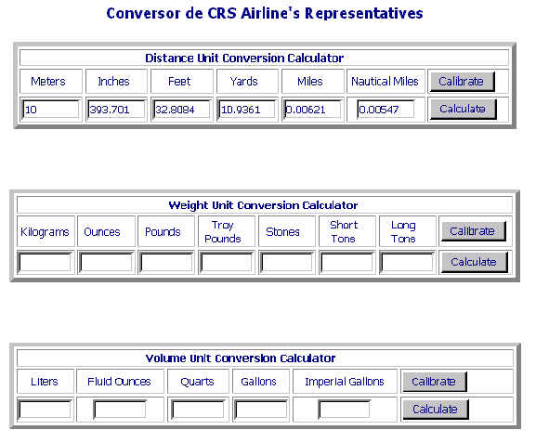This screenshot has width=549, height=443.
Task: Focus the Long Tons input field
Action: click(x=407, y=262)
